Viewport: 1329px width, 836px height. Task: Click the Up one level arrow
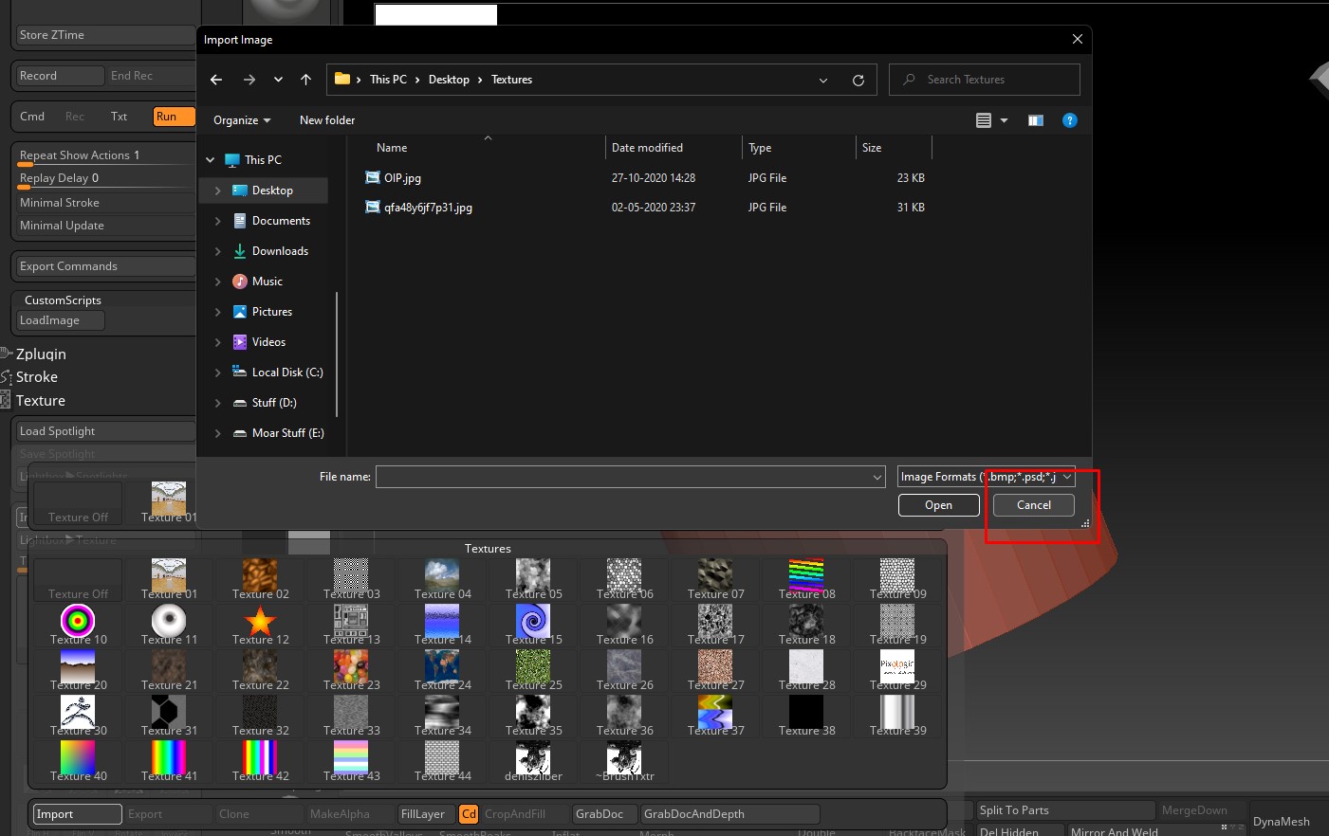[x=305, y=80]
